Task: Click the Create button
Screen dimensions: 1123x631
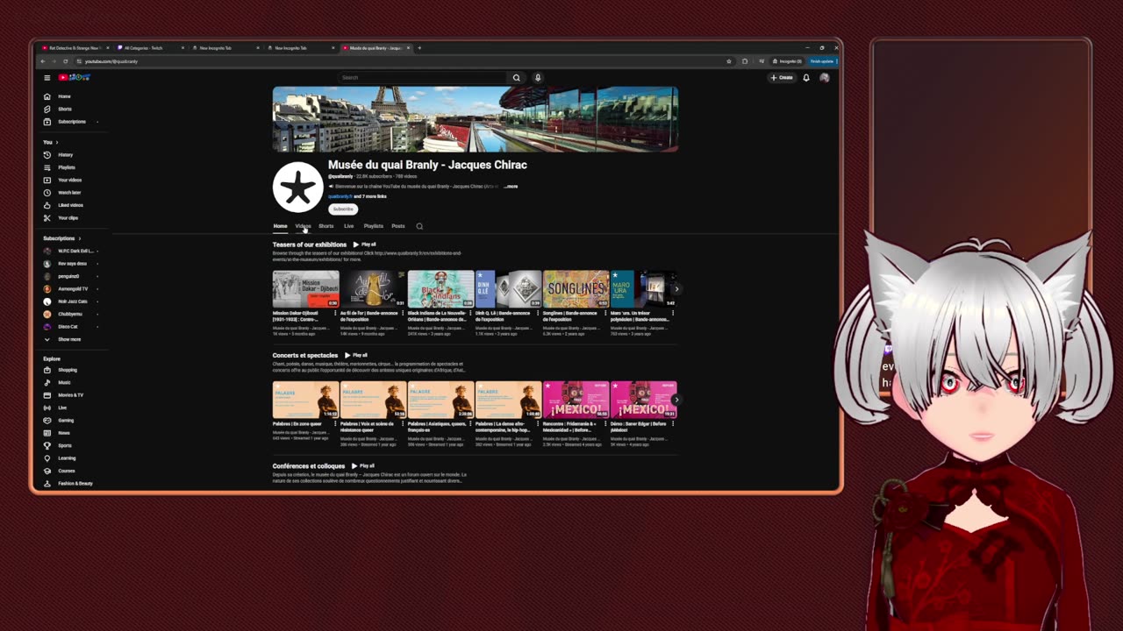Action: coord(782,77)
